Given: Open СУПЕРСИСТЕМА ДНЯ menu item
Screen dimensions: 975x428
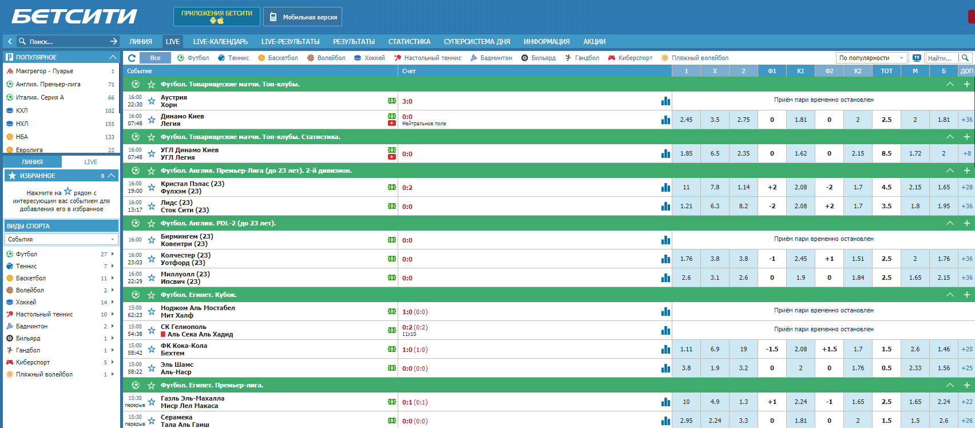Looking at the screenshot, I should click(x=477, y=42).
